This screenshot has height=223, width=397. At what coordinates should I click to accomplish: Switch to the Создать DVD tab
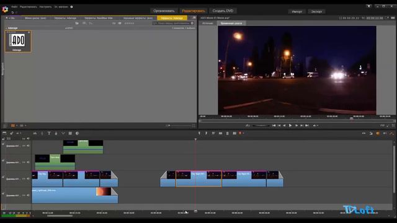[223, 11]
